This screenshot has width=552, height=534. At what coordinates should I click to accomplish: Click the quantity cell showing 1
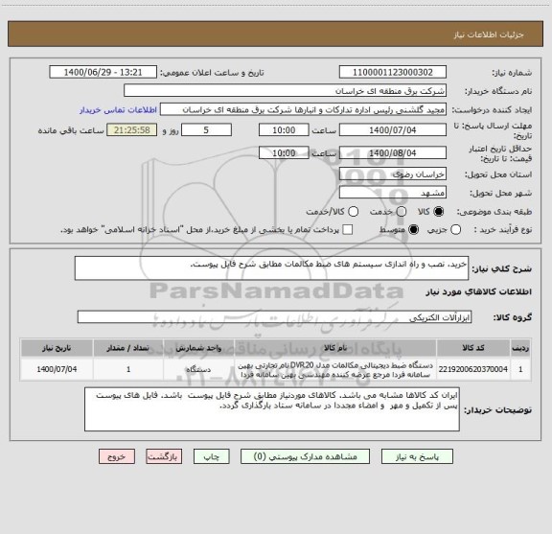(x=128, y=369)
